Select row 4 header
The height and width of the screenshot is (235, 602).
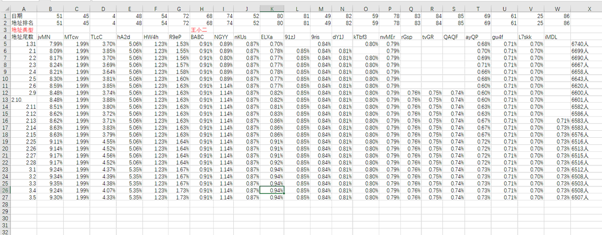coord(5,37)
